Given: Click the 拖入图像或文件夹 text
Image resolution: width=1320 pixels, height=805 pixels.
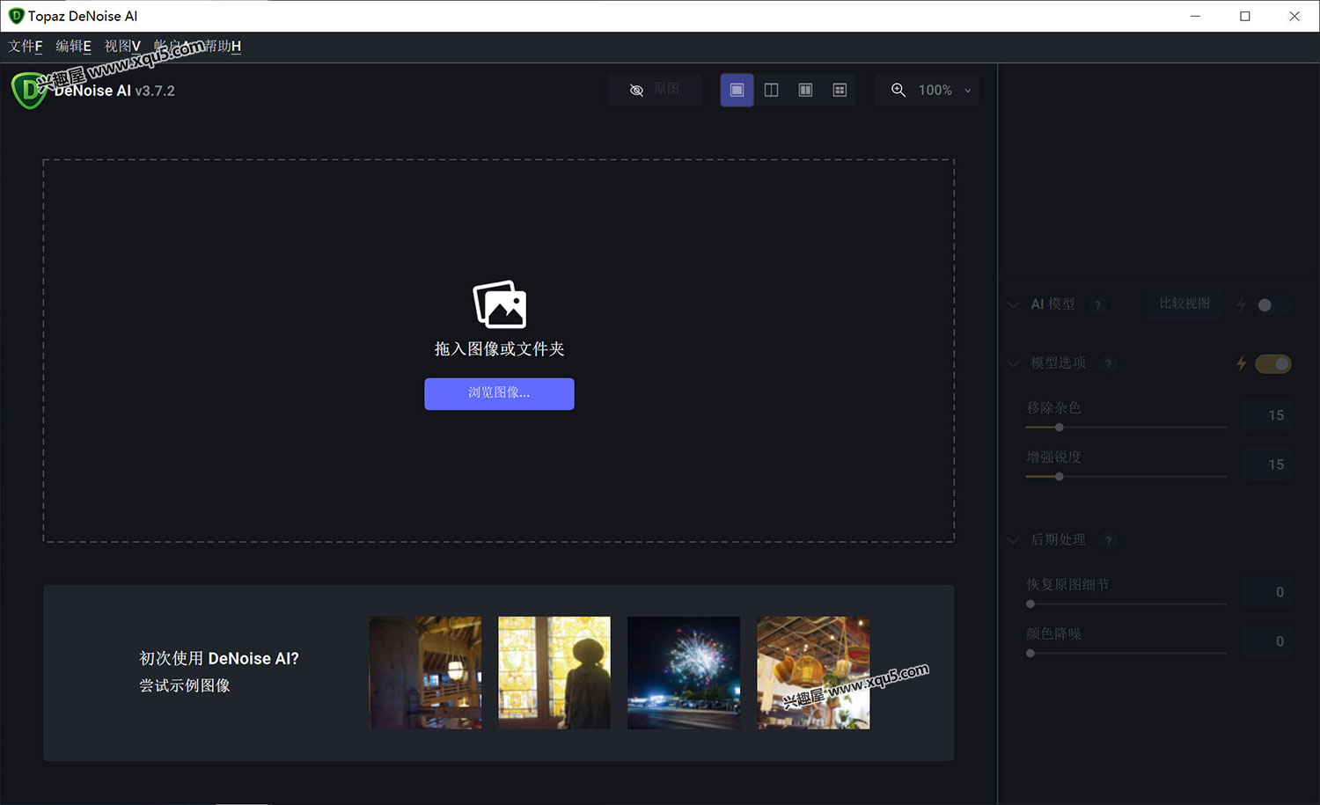Looking at the screenshot, I should point(499,349).
